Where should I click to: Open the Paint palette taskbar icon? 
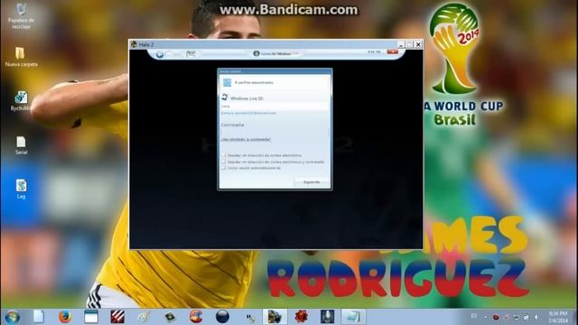coord(144,317)
